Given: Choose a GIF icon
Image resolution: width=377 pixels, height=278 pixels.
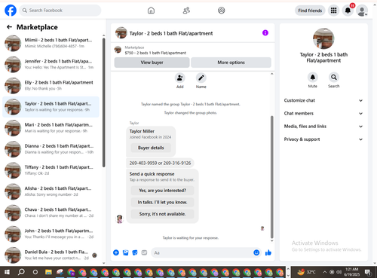Looking at the screenshot, I should pos(144,252).
